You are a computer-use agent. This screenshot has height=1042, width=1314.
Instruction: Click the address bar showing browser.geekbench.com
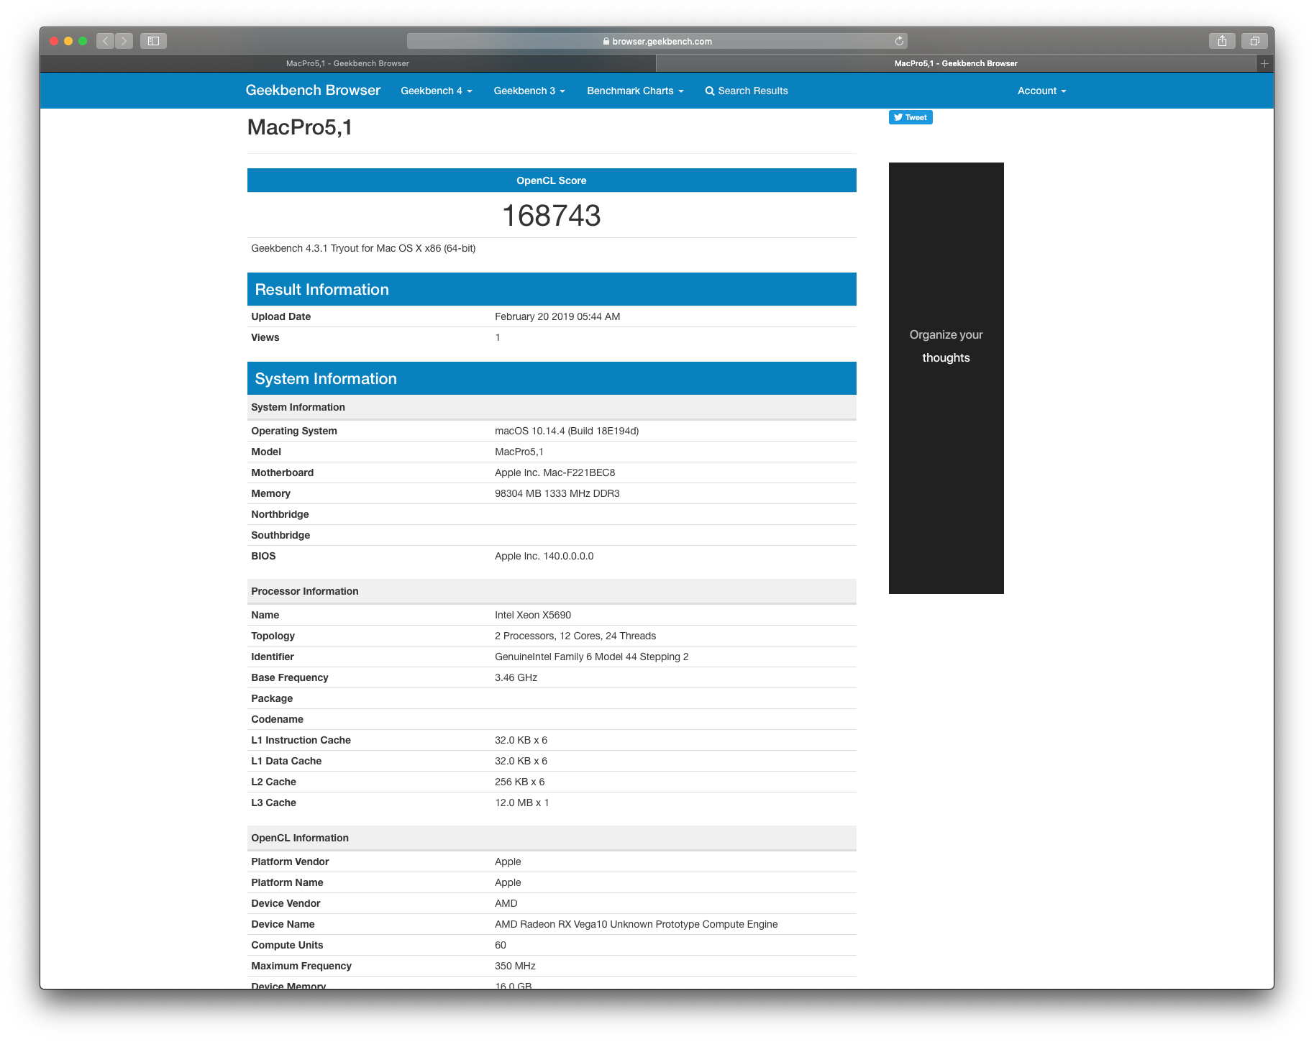point(657,41)
